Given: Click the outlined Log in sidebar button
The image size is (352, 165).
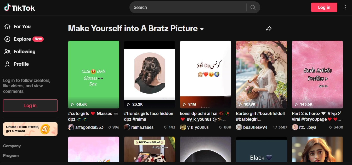Looking at the screenshot, I should pyautogui.click(x=30, y=106).
